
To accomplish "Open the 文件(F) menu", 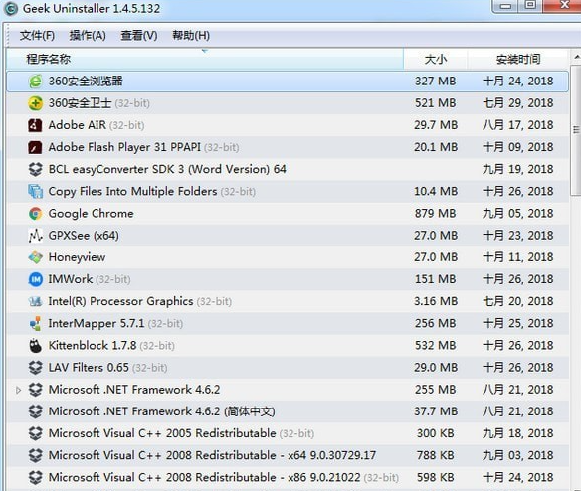I will point(37,36).
